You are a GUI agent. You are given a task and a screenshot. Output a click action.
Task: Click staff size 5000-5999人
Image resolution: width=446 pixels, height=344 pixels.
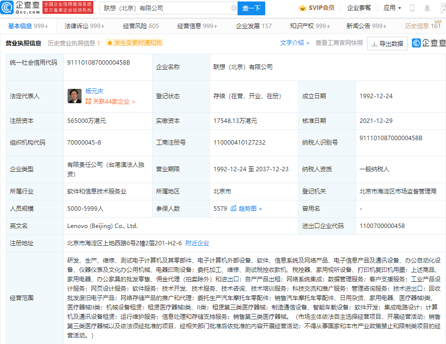[x=85, y=209]
